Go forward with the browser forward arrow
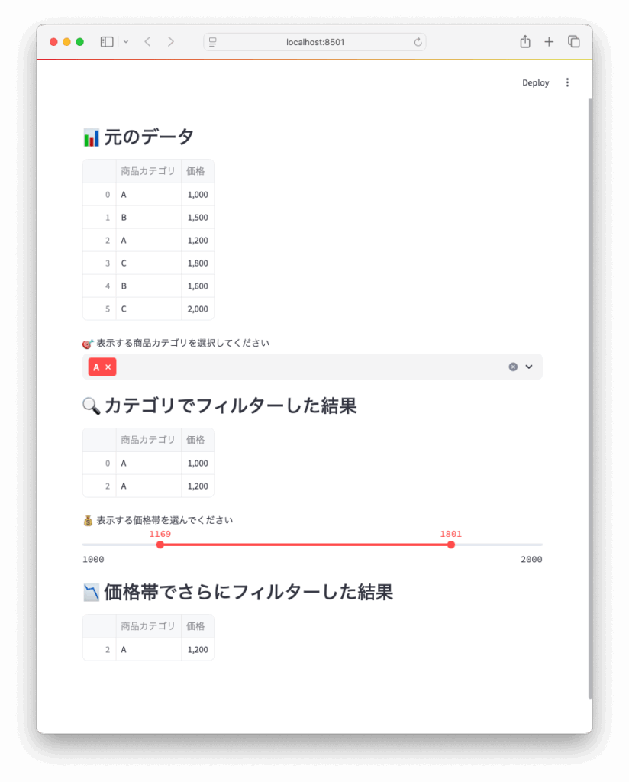 coord(171,42)
